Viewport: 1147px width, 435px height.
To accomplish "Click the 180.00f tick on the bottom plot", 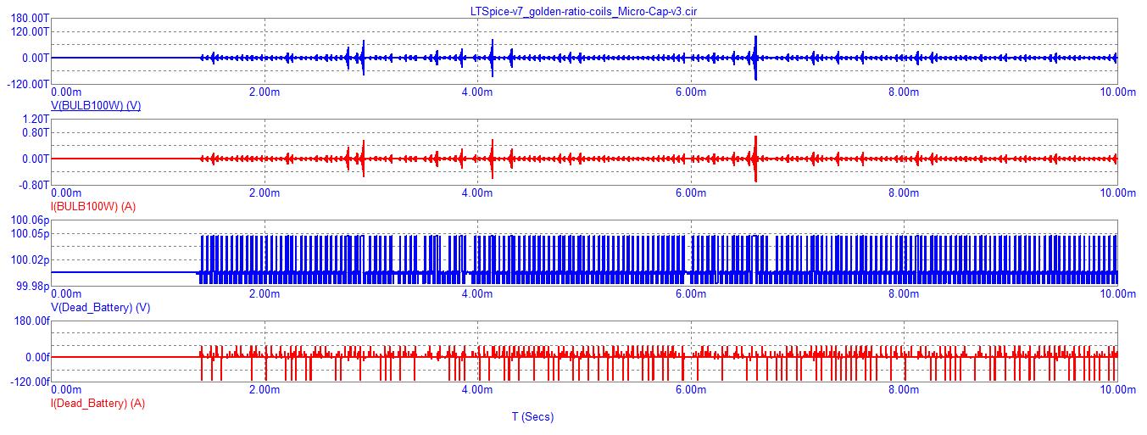I will pos(29,321).
